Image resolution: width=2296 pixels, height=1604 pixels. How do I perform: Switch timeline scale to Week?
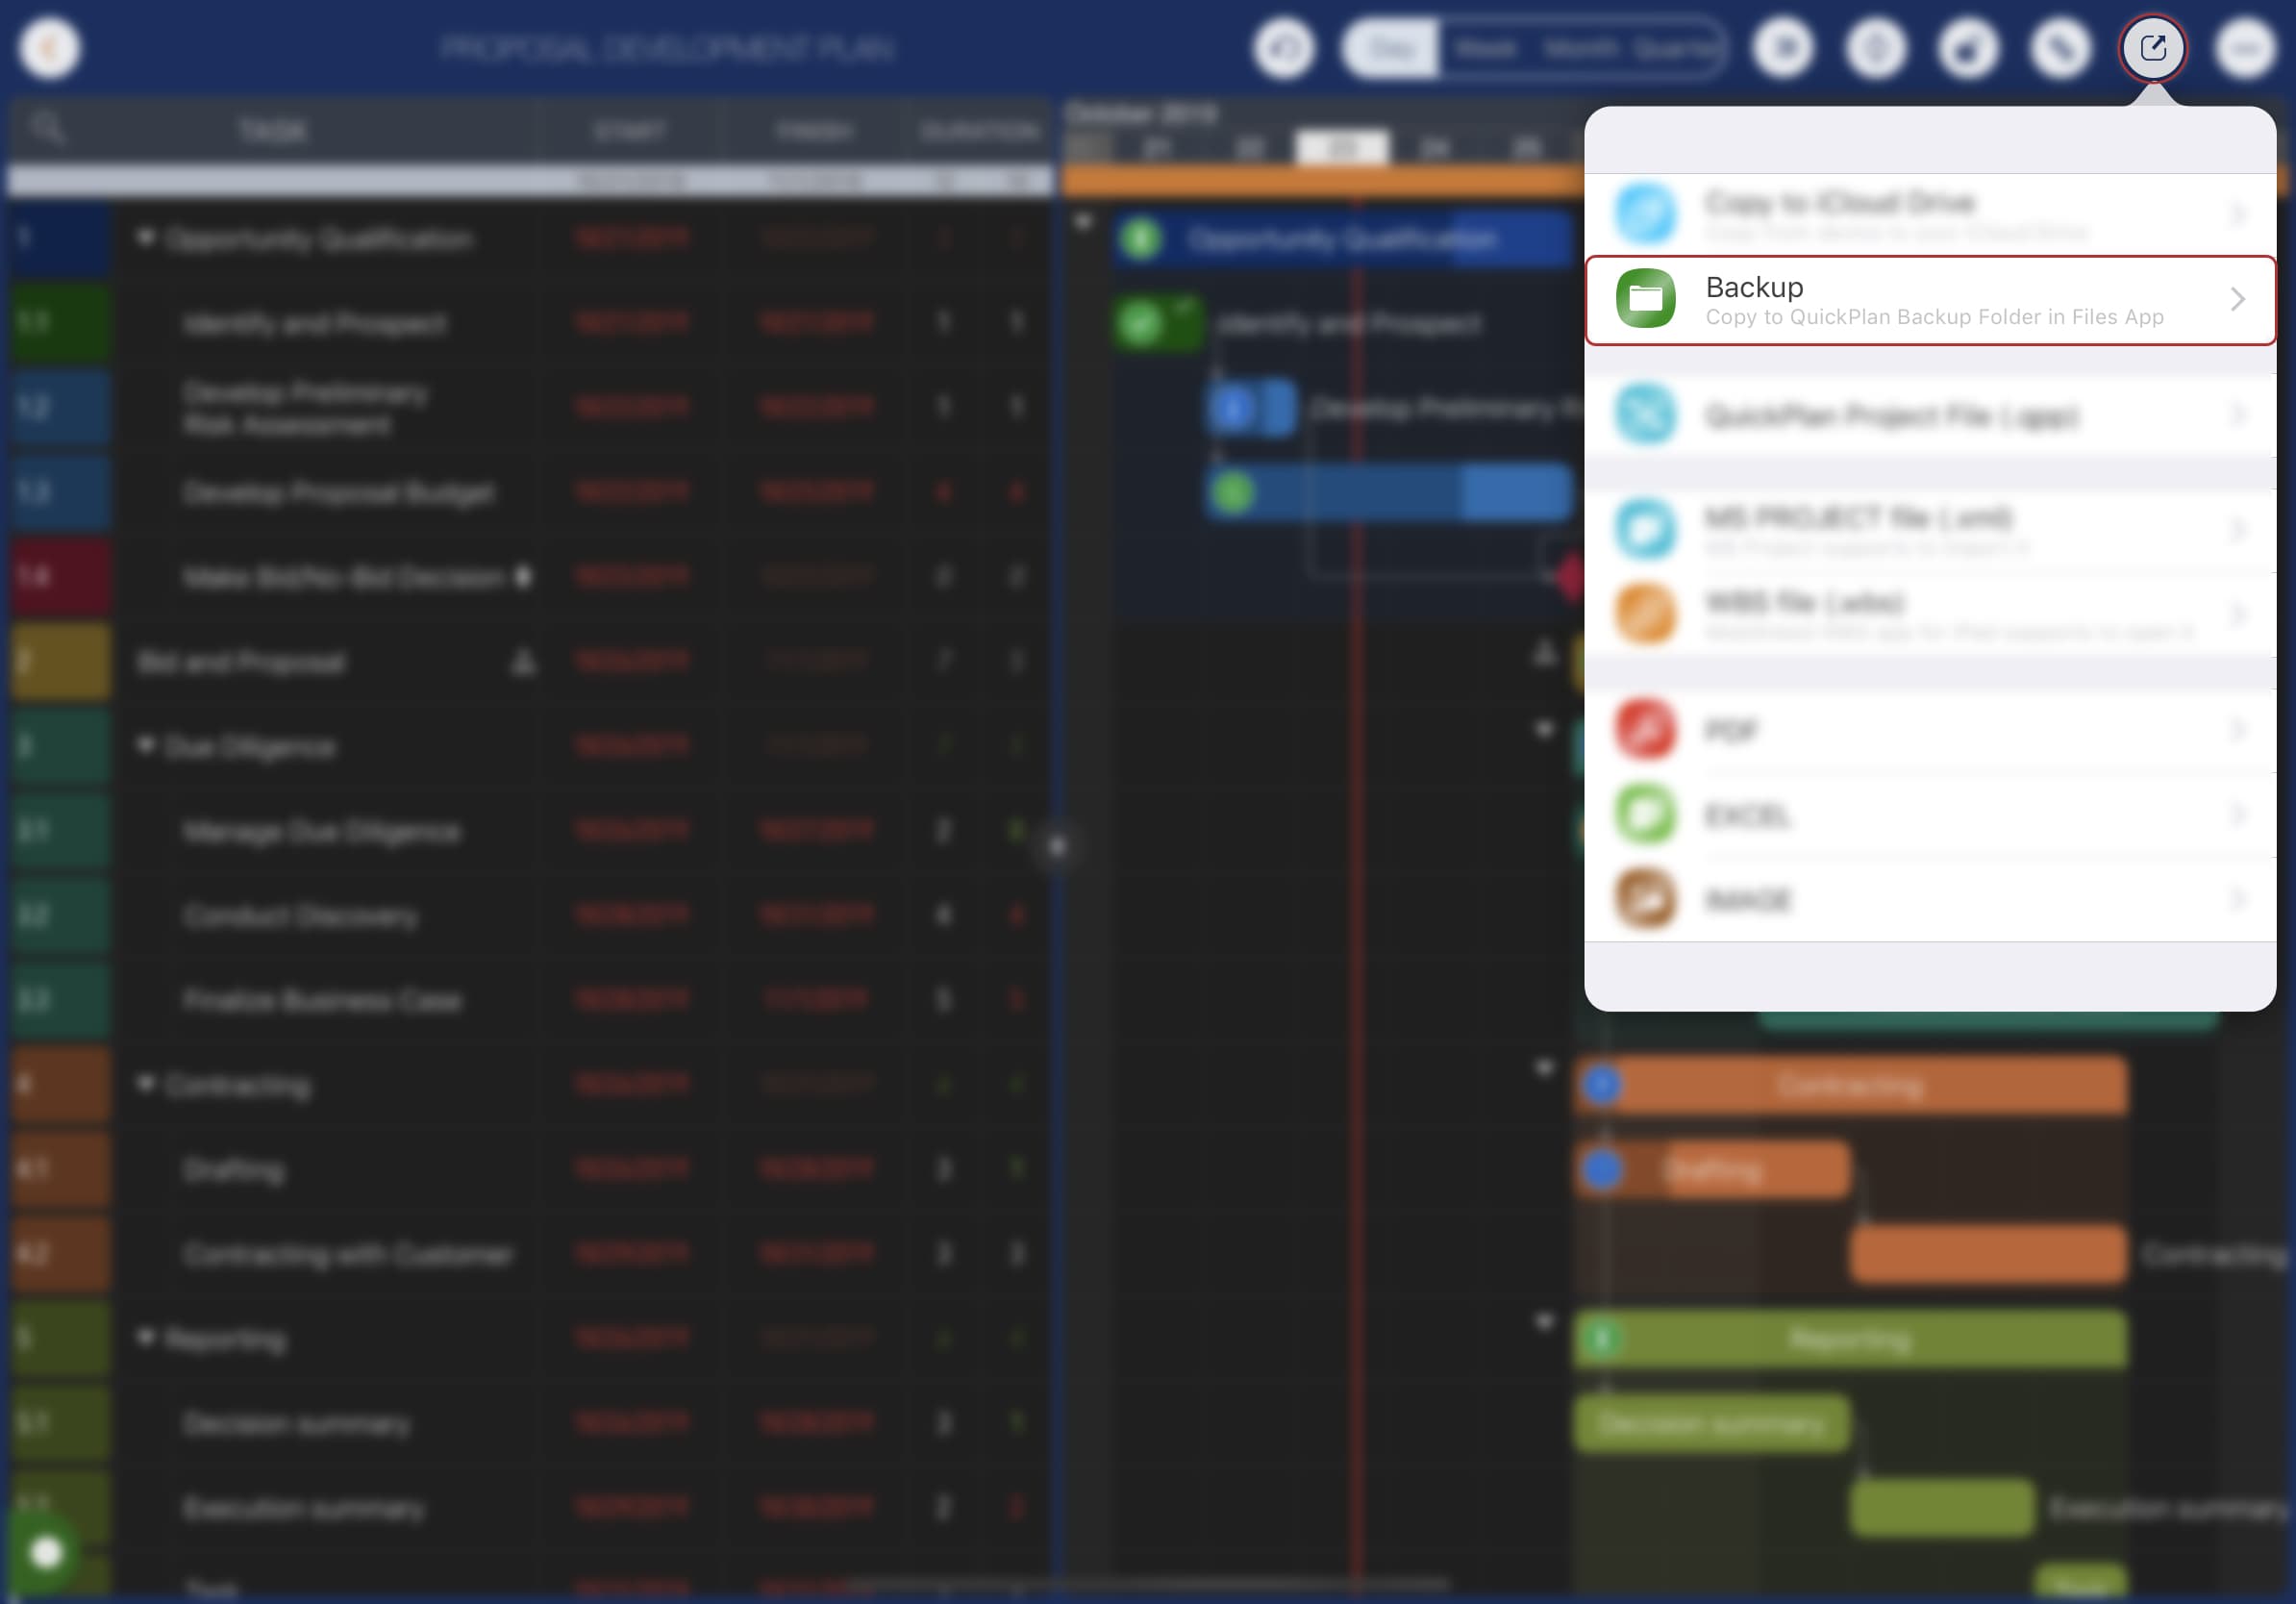(1485, 48)
